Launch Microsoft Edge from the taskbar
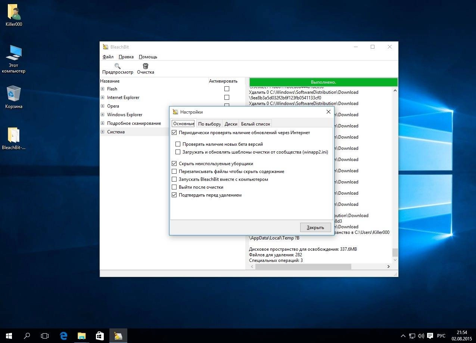 pyautogui.click(x=63, y=336)
